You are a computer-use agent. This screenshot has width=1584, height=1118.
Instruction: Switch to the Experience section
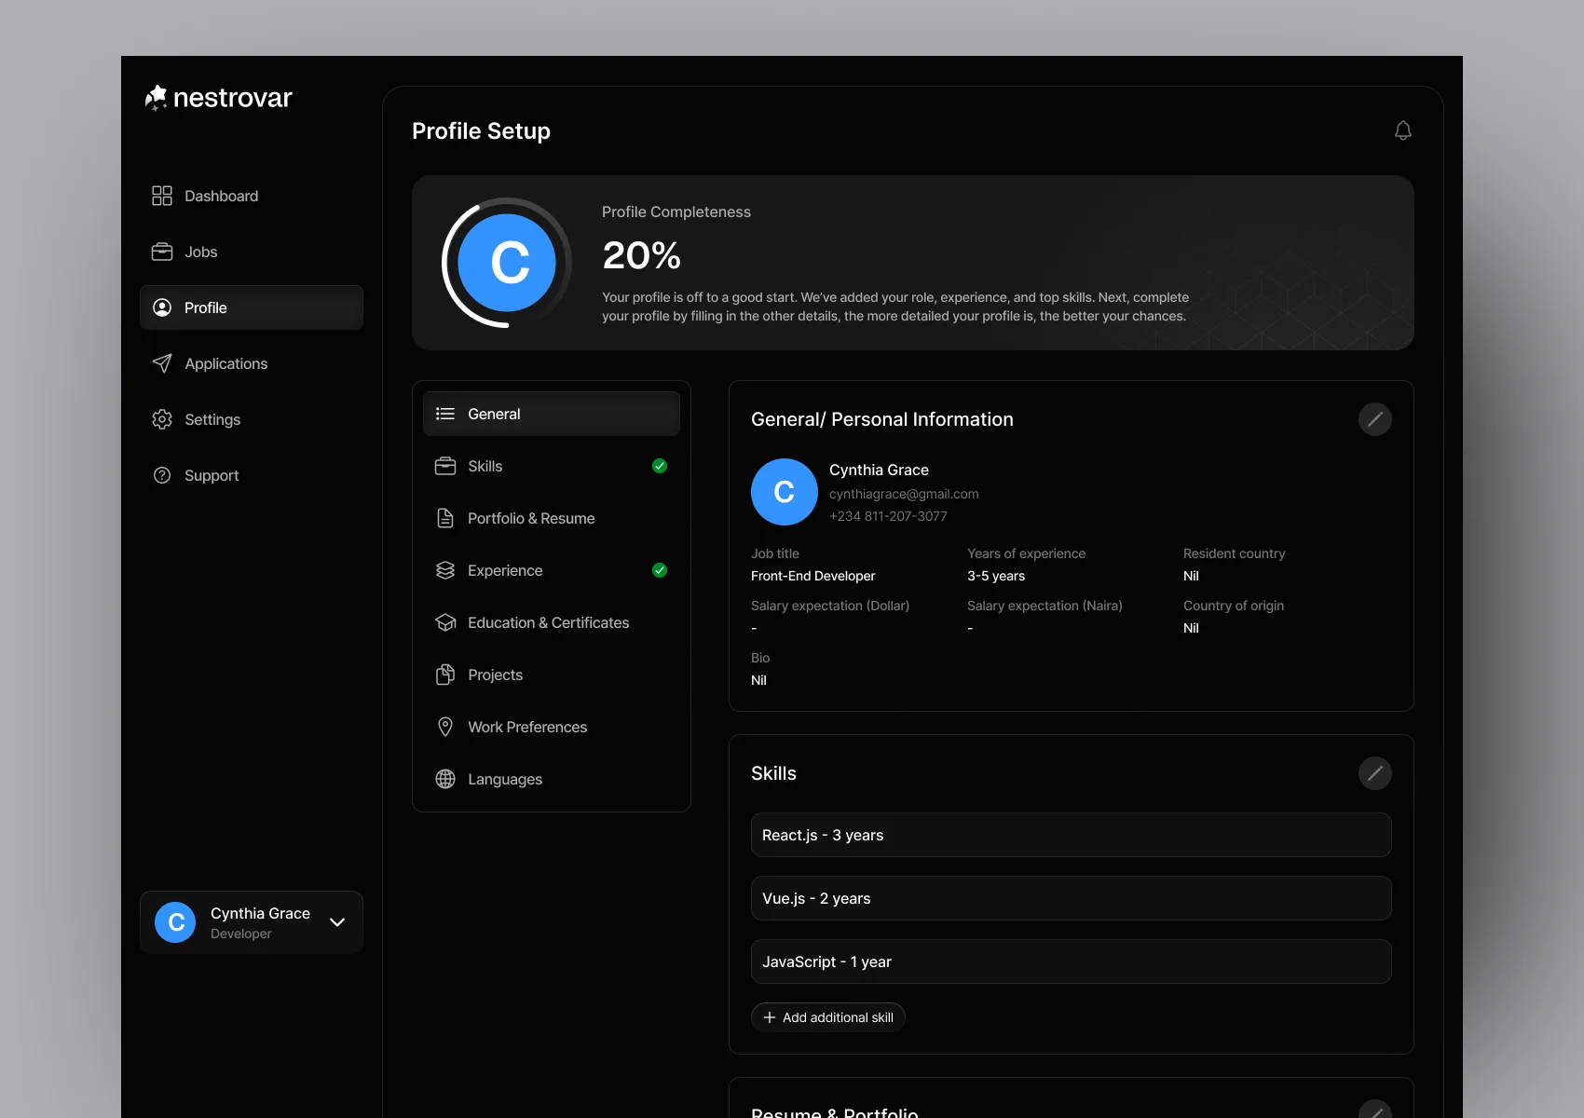[x=552, y=570]
